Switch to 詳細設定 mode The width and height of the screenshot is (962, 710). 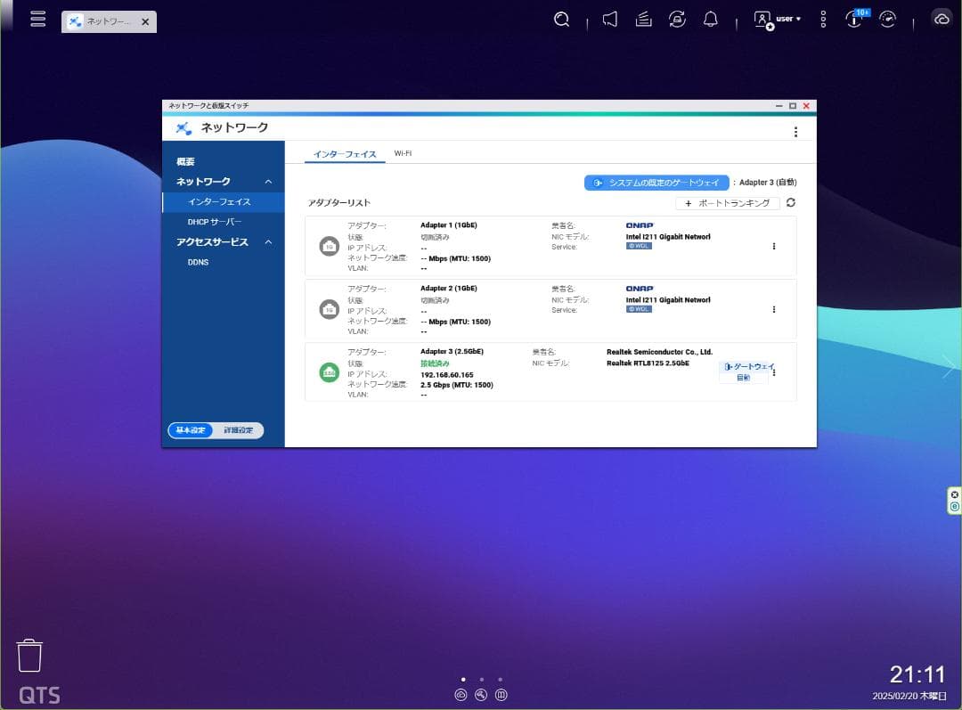(x=237, y=430)
